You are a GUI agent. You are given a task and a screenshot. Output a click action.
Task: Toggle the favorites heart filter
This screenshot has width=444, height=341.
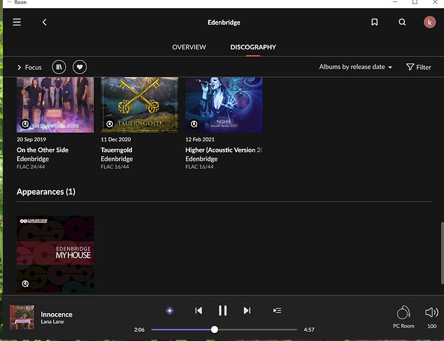[x=79, y=67]
